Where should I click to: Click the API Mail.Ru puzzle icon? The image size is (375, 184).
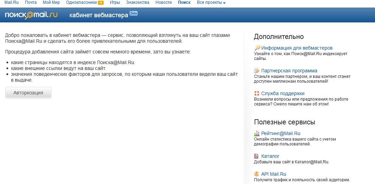[256, 174]
